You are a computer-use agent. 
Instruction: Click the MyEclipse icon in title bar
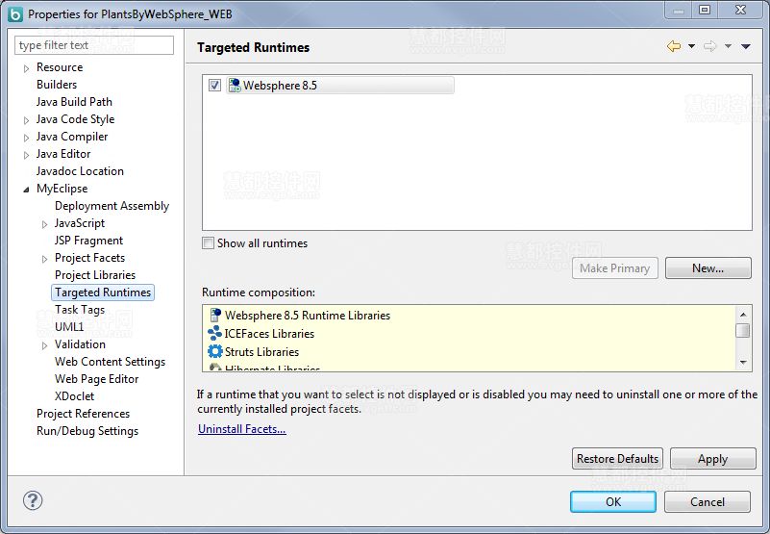(14, 14)
